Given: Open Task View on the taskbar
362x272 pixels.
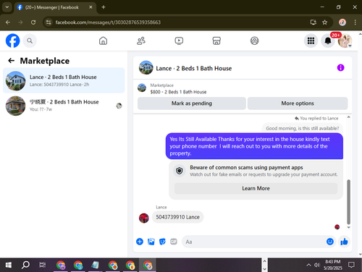Looking at the screenshot, I should point(43,265).
